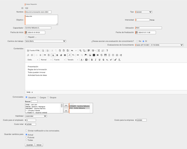Open the Tamaño font size dropdown
187x149 pixels.
[x=73, y=60]
